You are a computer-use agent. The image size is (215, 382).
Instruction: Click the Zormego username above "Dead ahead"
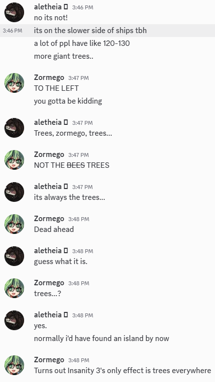tap(49, 219)
